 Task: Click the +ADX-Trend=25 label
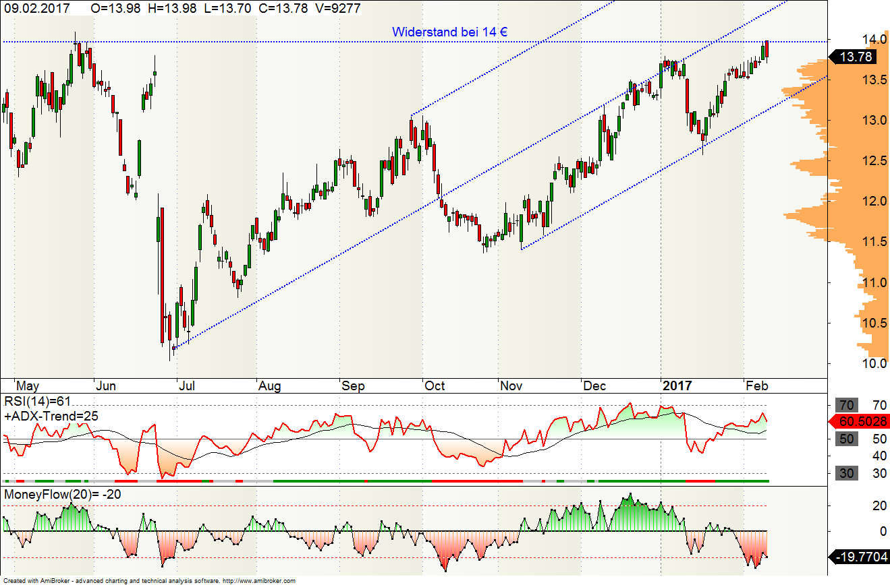pos(51,417)
